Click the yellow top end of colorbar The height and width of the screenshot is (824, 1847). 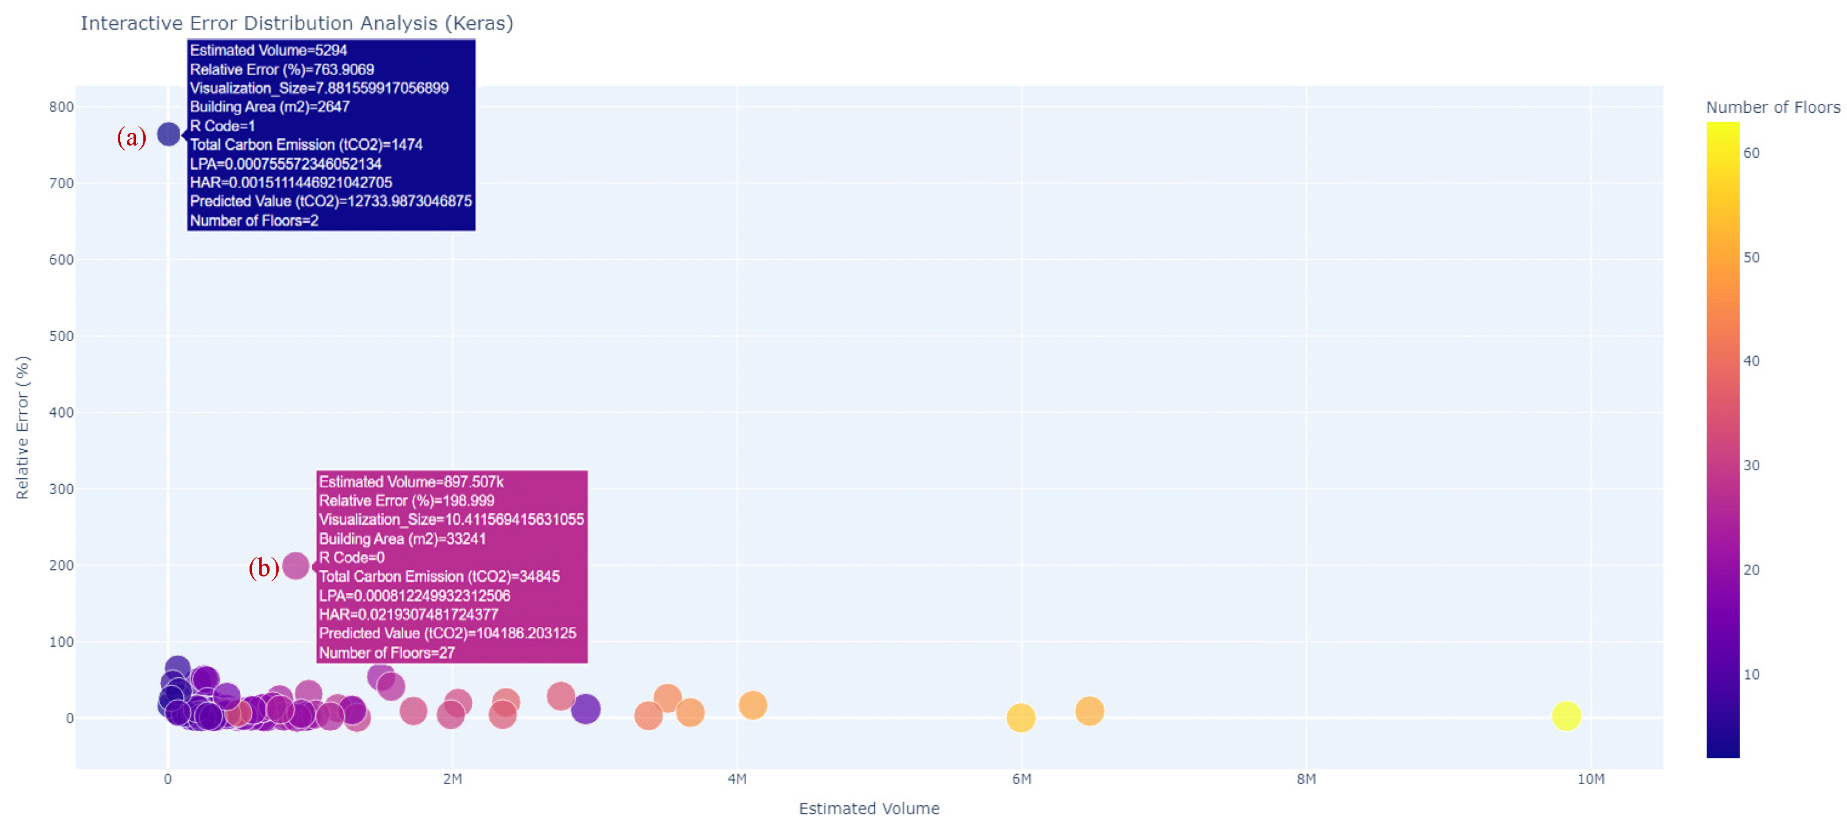1723,129
